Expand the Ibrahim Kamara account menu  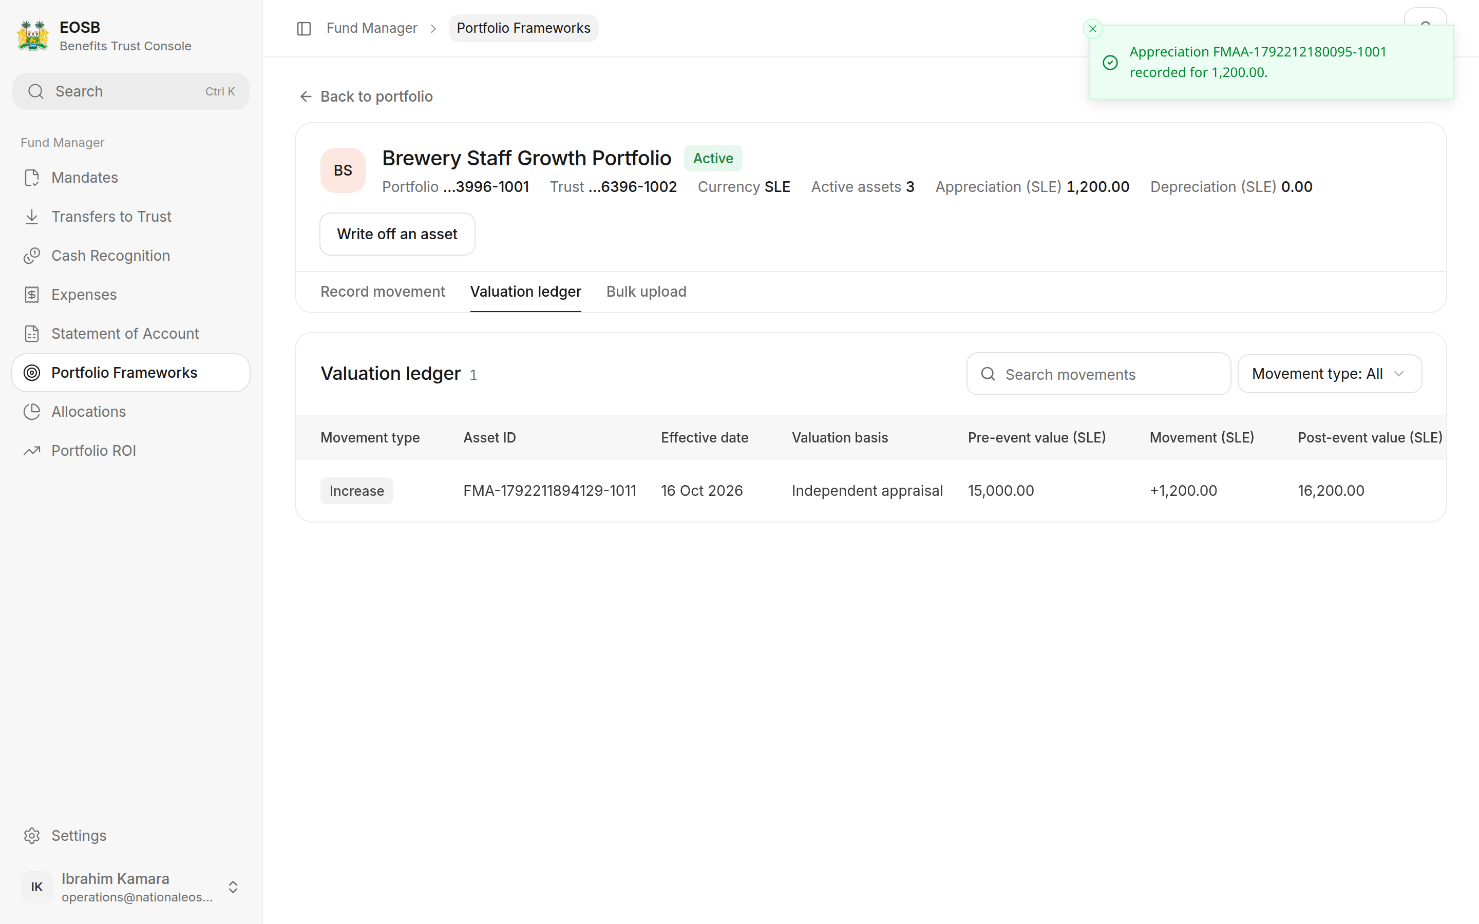[233, 887]
